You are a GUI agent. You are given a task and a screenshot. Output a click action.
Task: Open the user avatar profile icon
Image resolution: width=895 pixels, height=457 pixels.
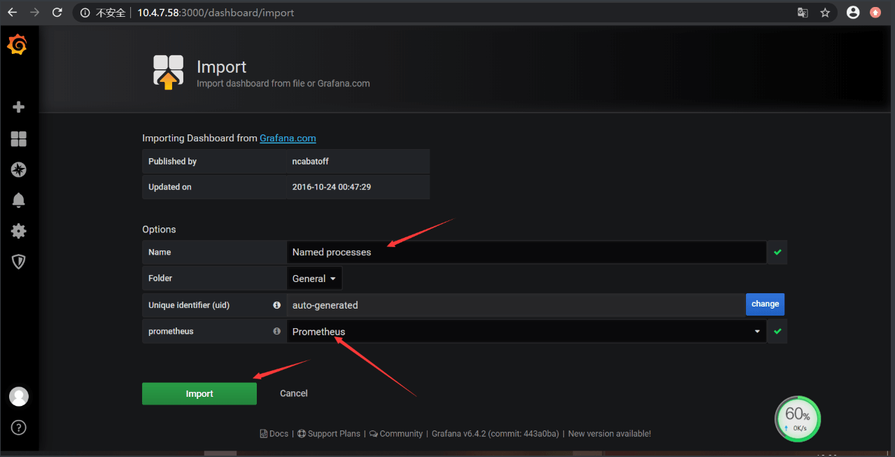click(19, 396)
